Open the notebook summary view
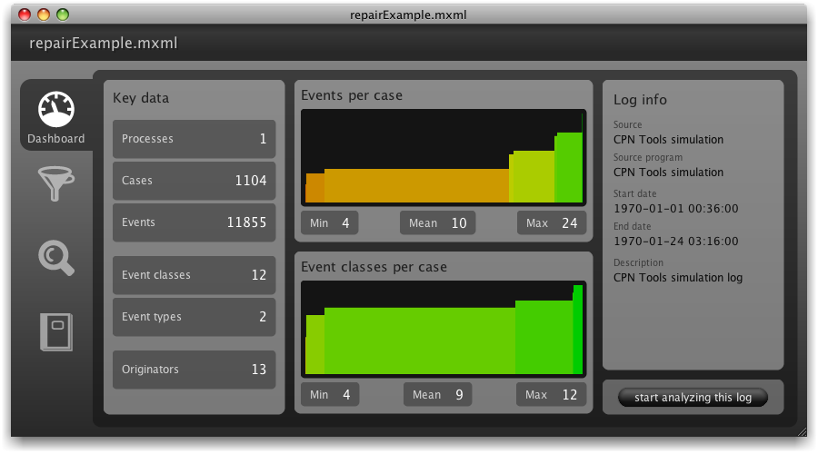 (56, 332)
